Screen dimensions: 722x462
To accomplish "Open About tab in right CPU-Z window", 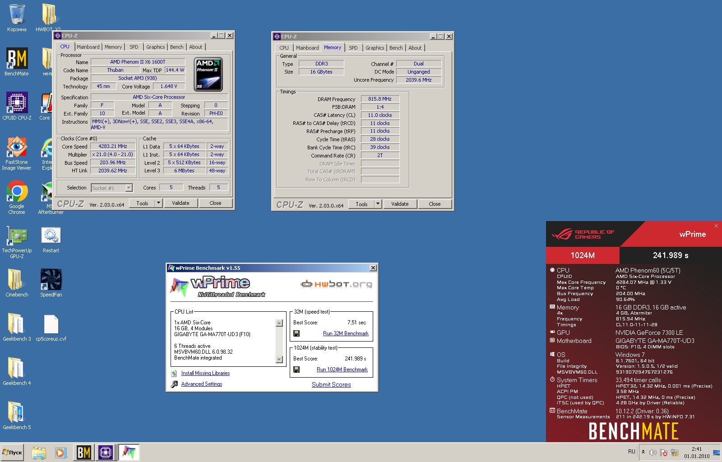I will click(x=415, y=48).
